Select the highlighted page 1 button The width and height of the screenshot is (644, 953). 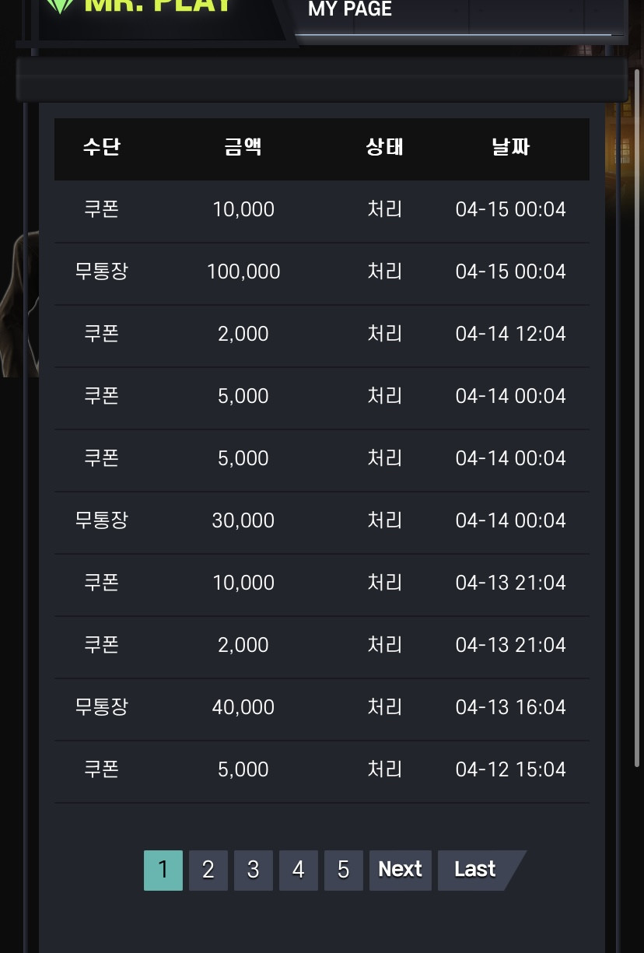(163, 870)
